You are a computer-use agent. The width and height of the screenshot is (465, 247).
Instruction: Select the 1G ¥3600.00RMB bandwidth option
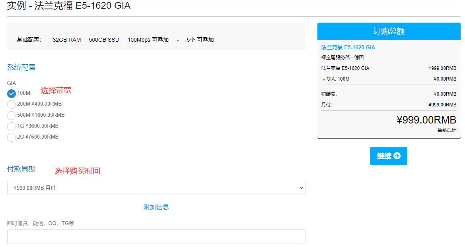pos(11,126)
